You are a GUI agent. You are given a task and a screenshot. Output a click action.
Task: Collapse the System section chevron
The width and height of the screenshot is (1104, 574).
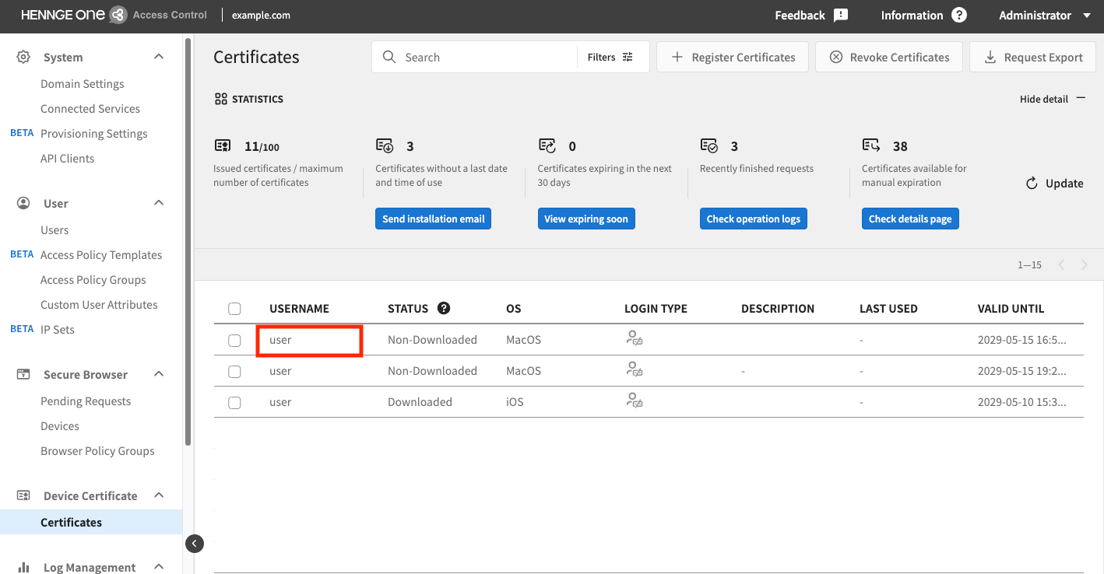point(159,57)
